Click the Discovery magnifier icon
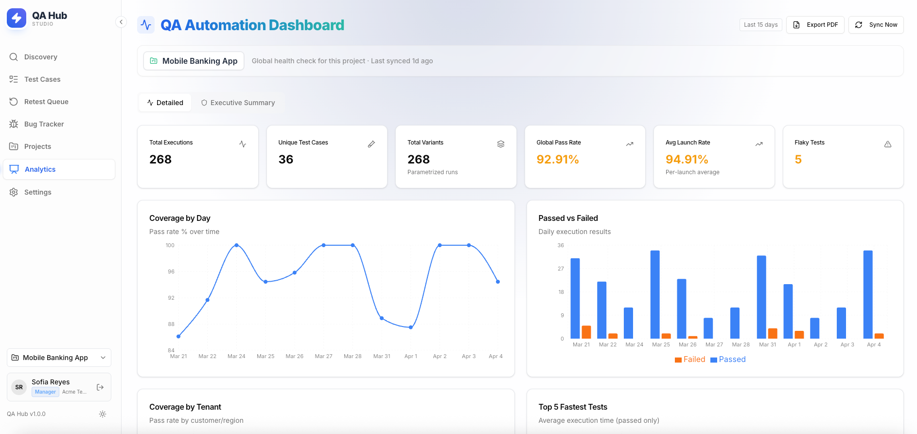917x434 pixels. coord(14,57)
